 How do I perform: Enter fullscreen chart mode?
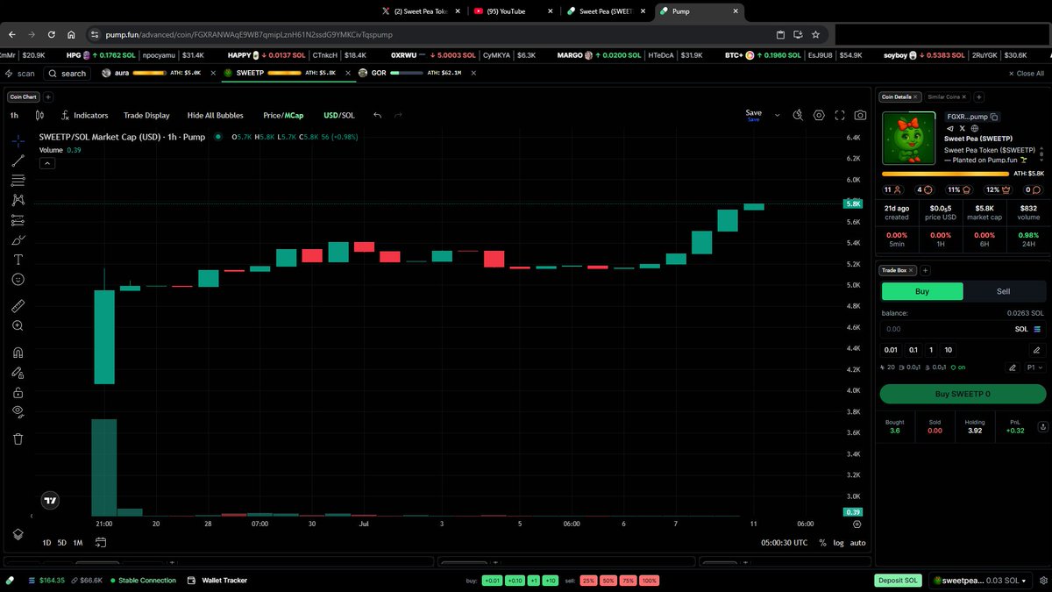click(x=840, y=115)
